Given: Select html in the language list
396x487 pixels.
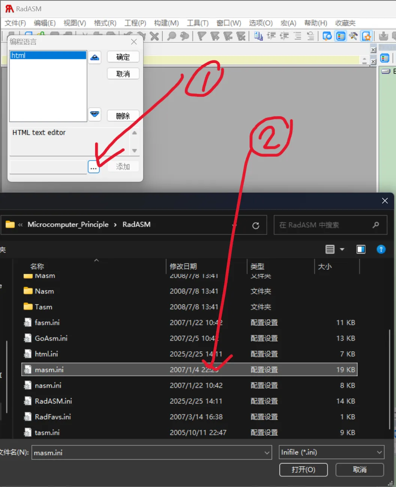Looking at the screenshot, I should (48, 55).
